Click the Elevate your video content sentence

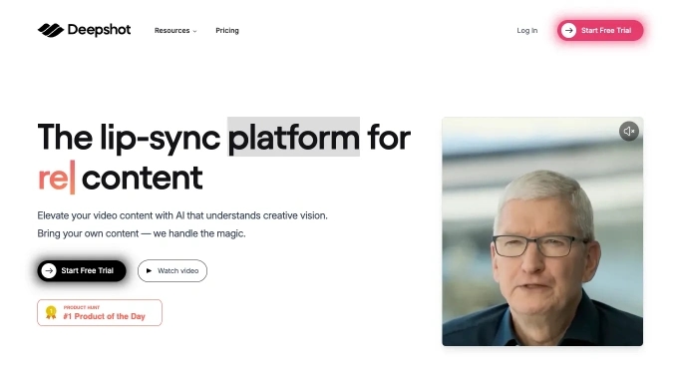[182, 215]
